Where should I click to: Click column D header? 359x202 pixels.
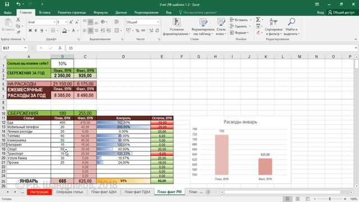pos(123,57)
